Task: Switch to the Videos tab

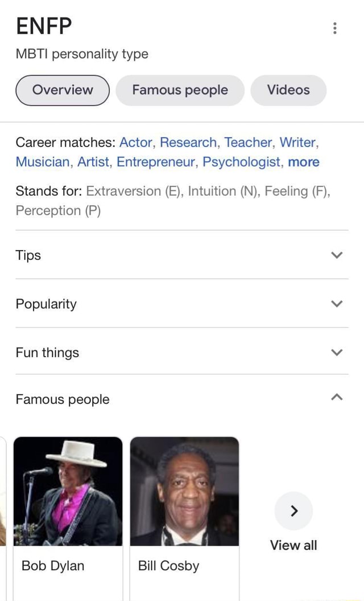Action: [x=288, y=90]
